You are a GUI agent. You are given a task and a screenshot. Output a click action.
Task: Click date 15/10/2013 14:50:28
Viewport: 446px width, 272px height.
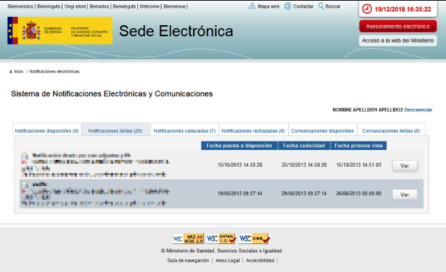[240, 165]
